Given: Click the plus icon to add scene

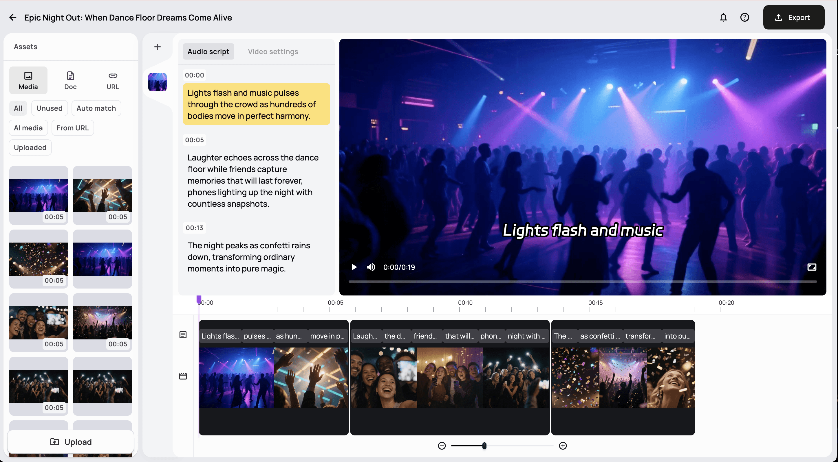Looking at the screenshot, I should [158, 47].
